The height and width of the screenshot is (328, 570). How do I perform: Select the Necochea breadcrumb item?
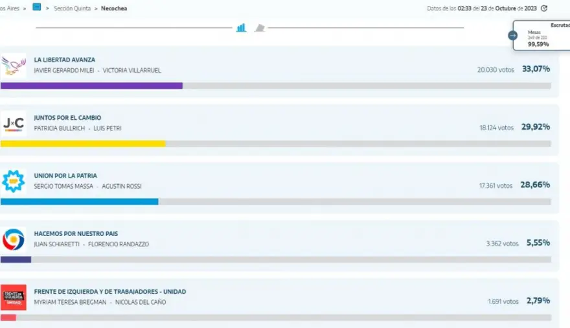coord(114,8)
